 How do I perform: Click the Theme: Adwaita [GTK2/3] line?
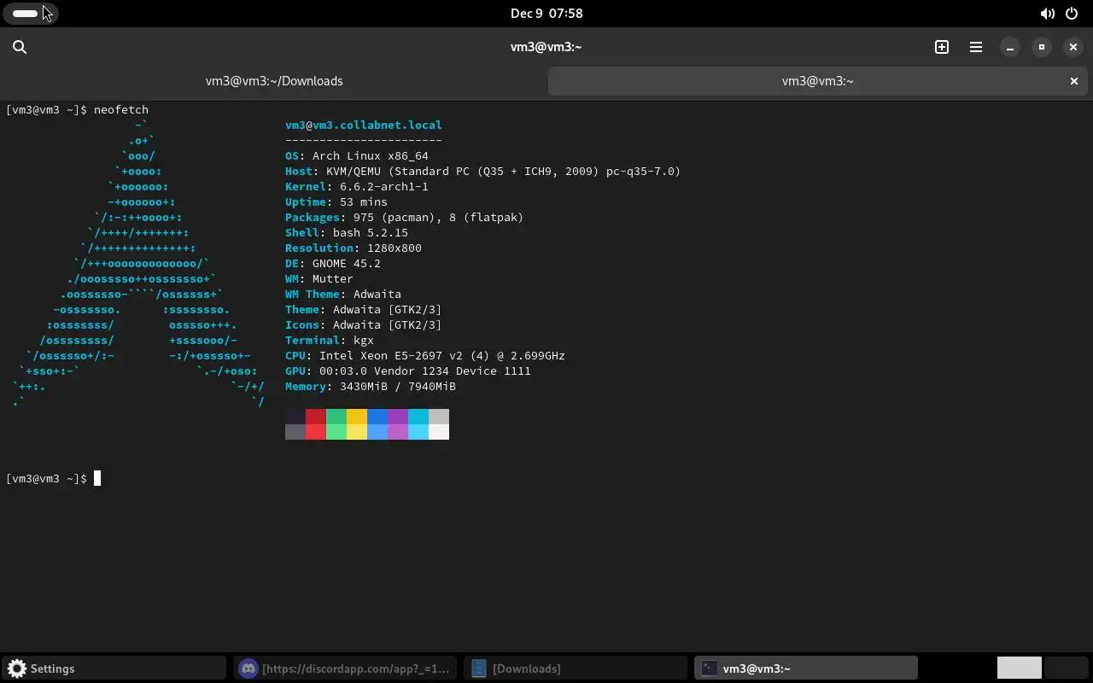click(364, 309)
